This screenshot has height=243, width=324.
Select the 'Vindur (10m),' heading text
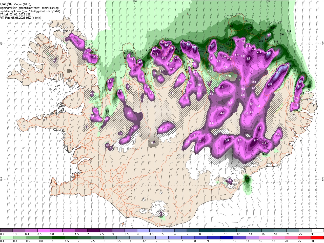[22, 4]
